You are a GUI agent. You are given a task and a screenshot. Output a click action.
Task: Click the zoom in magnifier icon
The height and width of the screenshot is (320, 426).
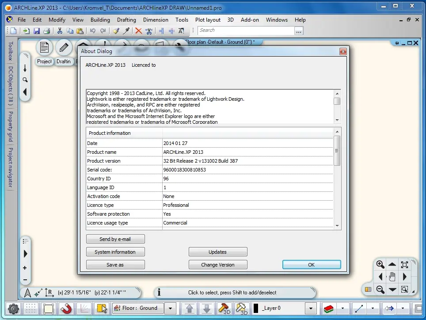(380, 264)
